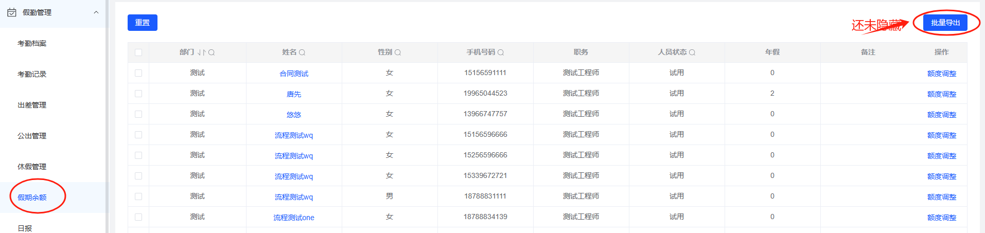985x233 pixels.
Task: Click 额度调整 in the 15256596666 row
Action: (x=942, y=156)
